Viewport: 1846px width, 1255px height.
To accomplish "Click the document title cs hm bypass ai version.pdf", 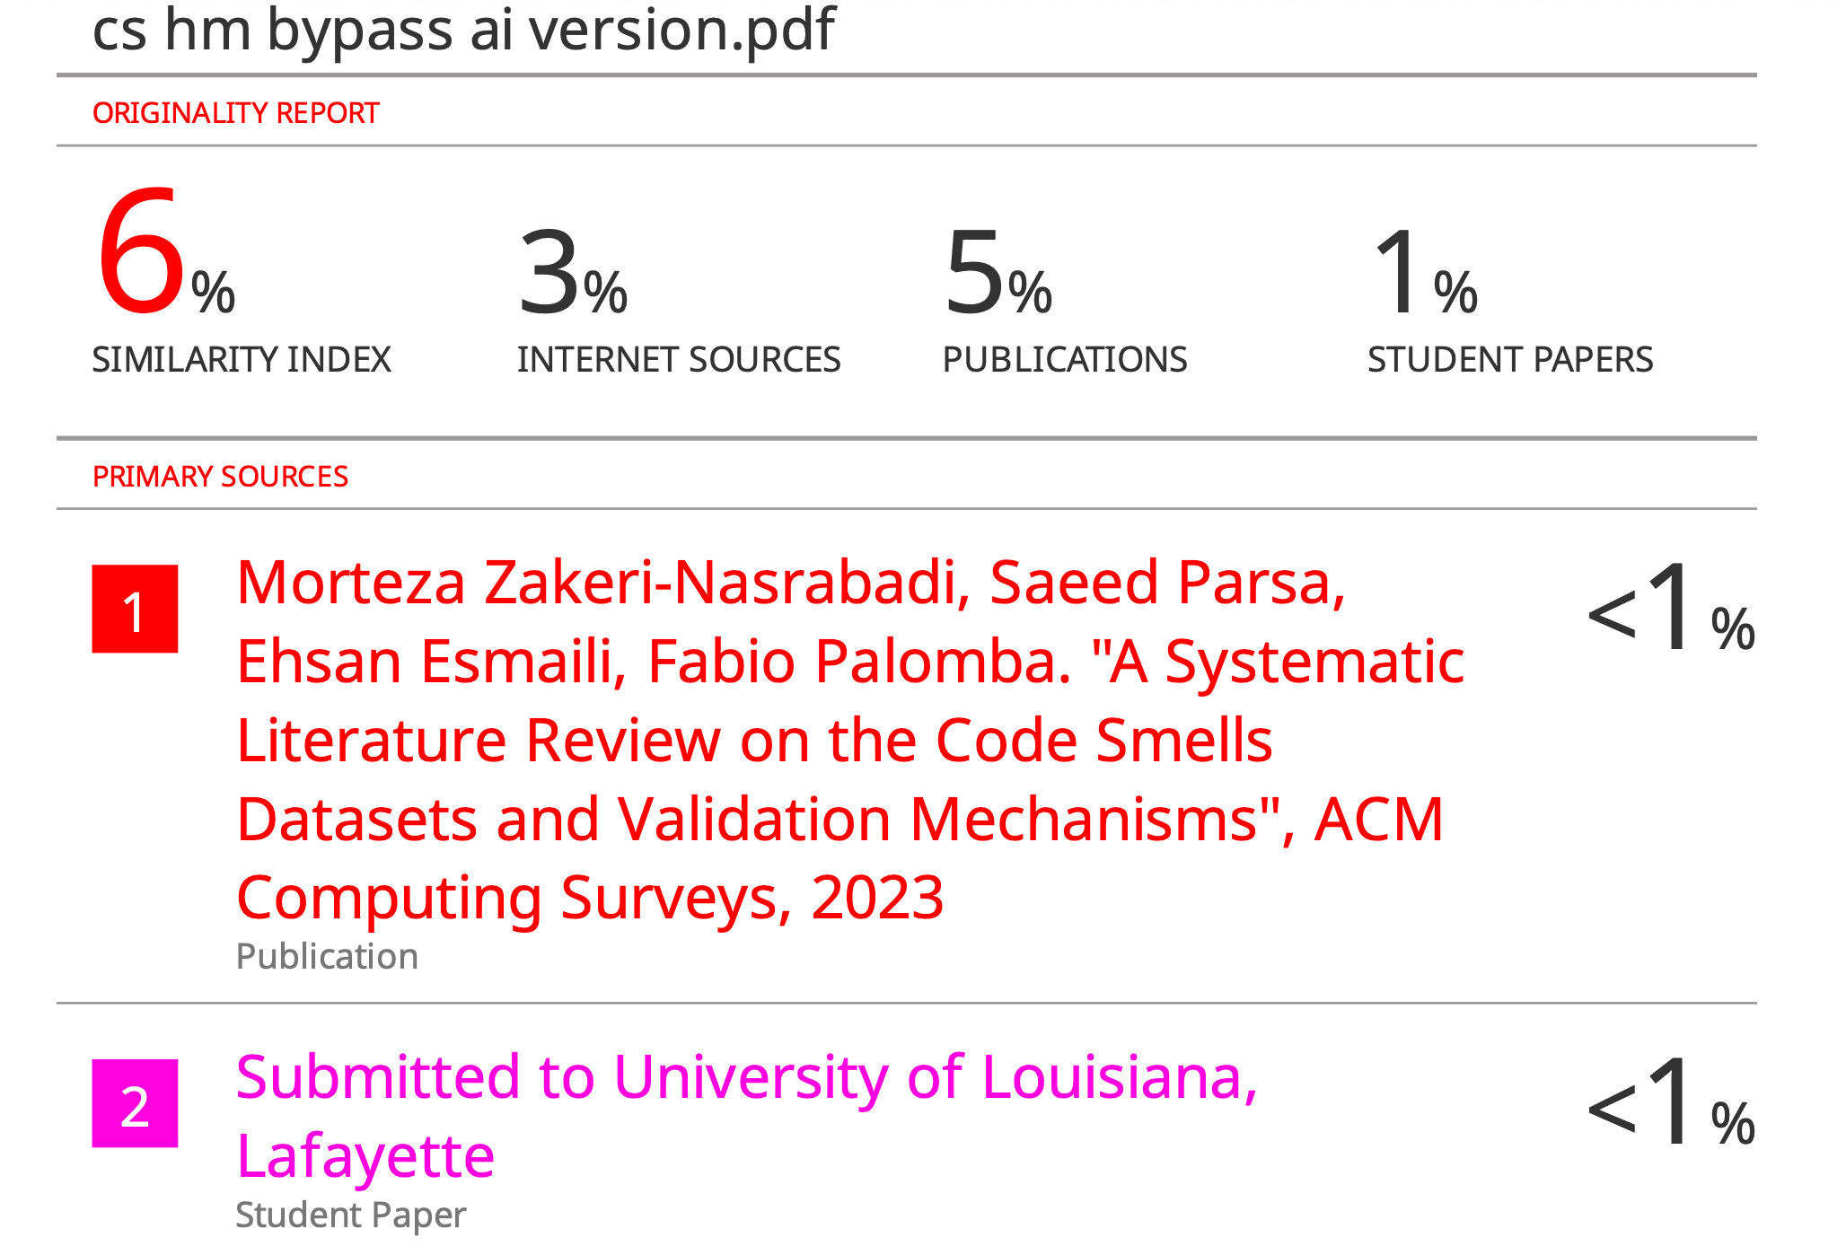I will 463,31.
